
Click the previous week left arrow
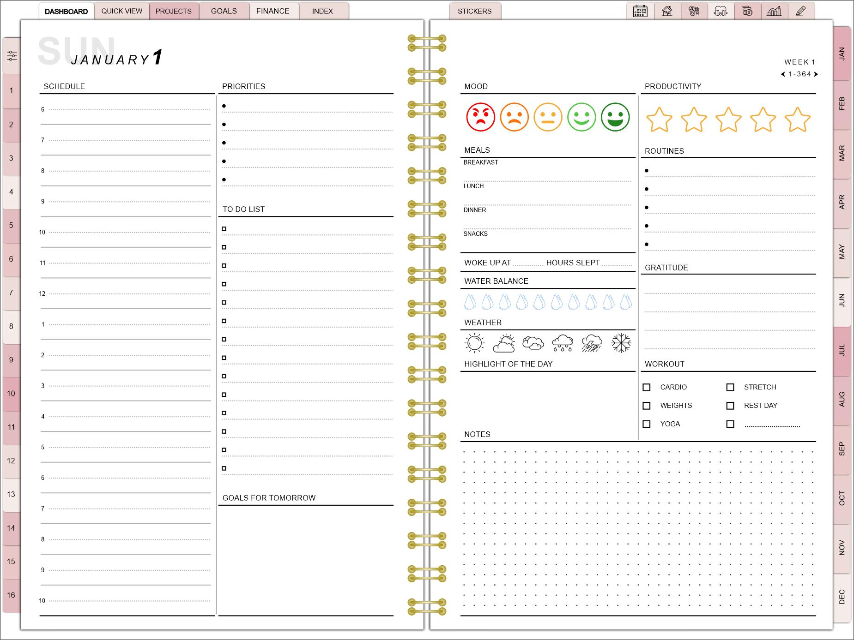click(x=783, y=74)
